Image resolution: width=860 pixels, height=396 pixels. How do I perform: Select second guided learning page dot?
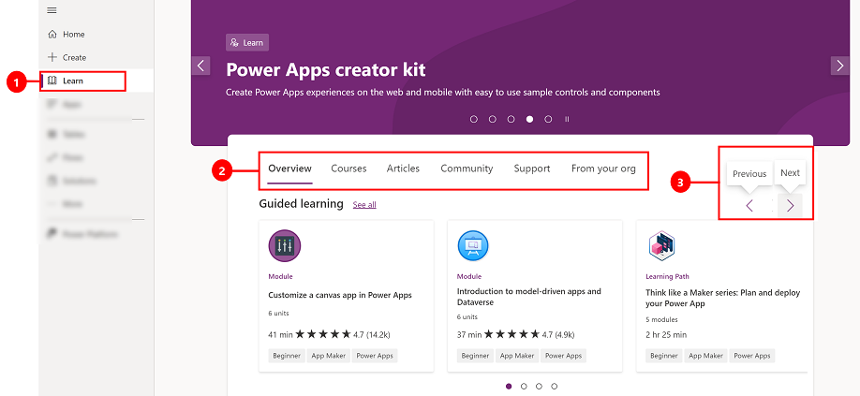pos(524,386)
